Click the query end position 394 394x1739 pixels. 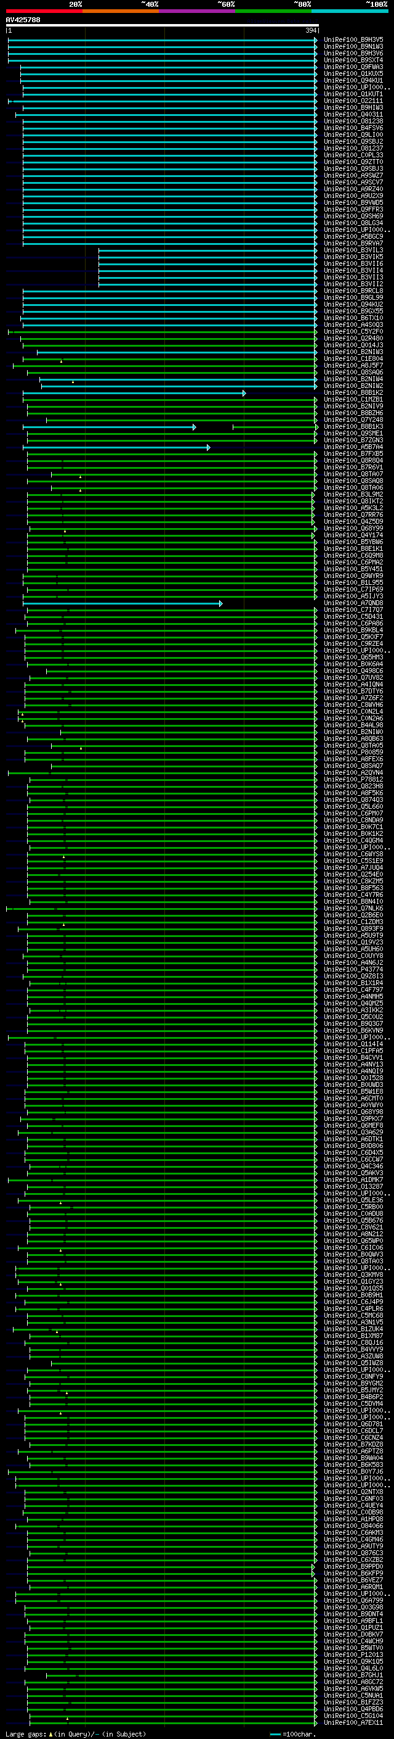pyautogui.click(x=311, y=30)
